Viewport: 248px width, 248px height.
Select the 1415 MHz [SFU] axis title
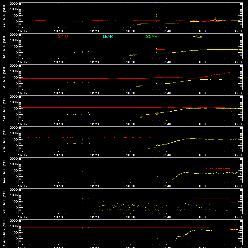coord(4,108)
